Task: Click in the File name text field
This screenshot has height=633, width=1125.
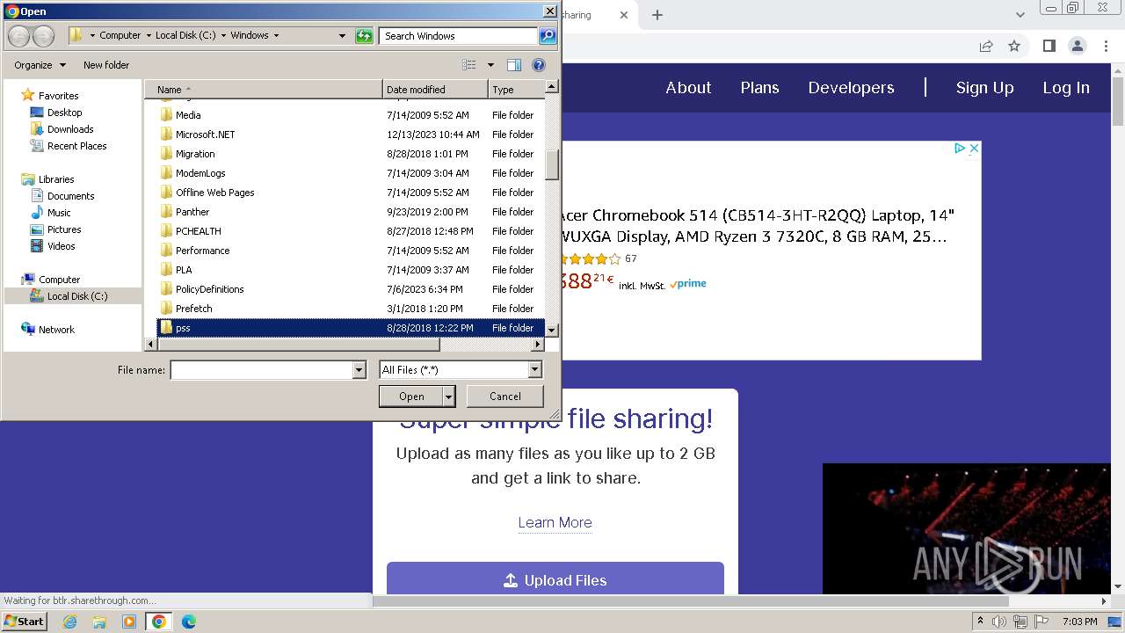Action: point(261,370)
